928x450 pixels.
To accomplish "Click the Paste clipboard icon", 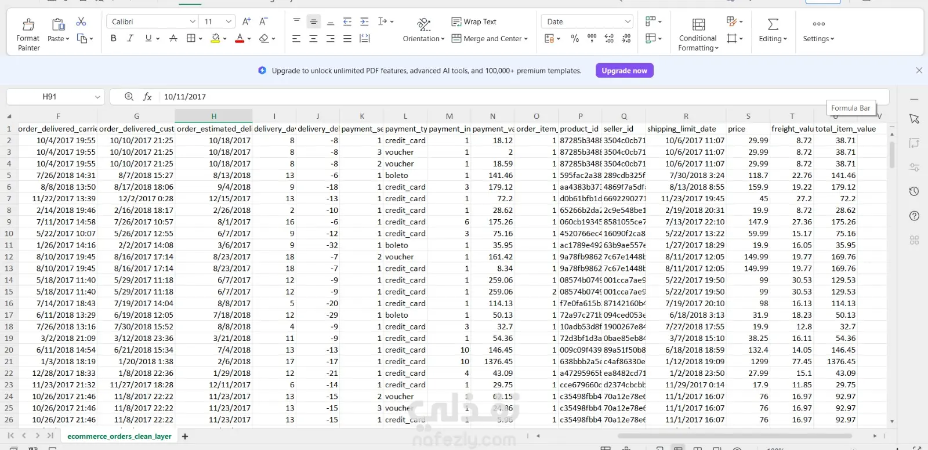I will point(58,24).
